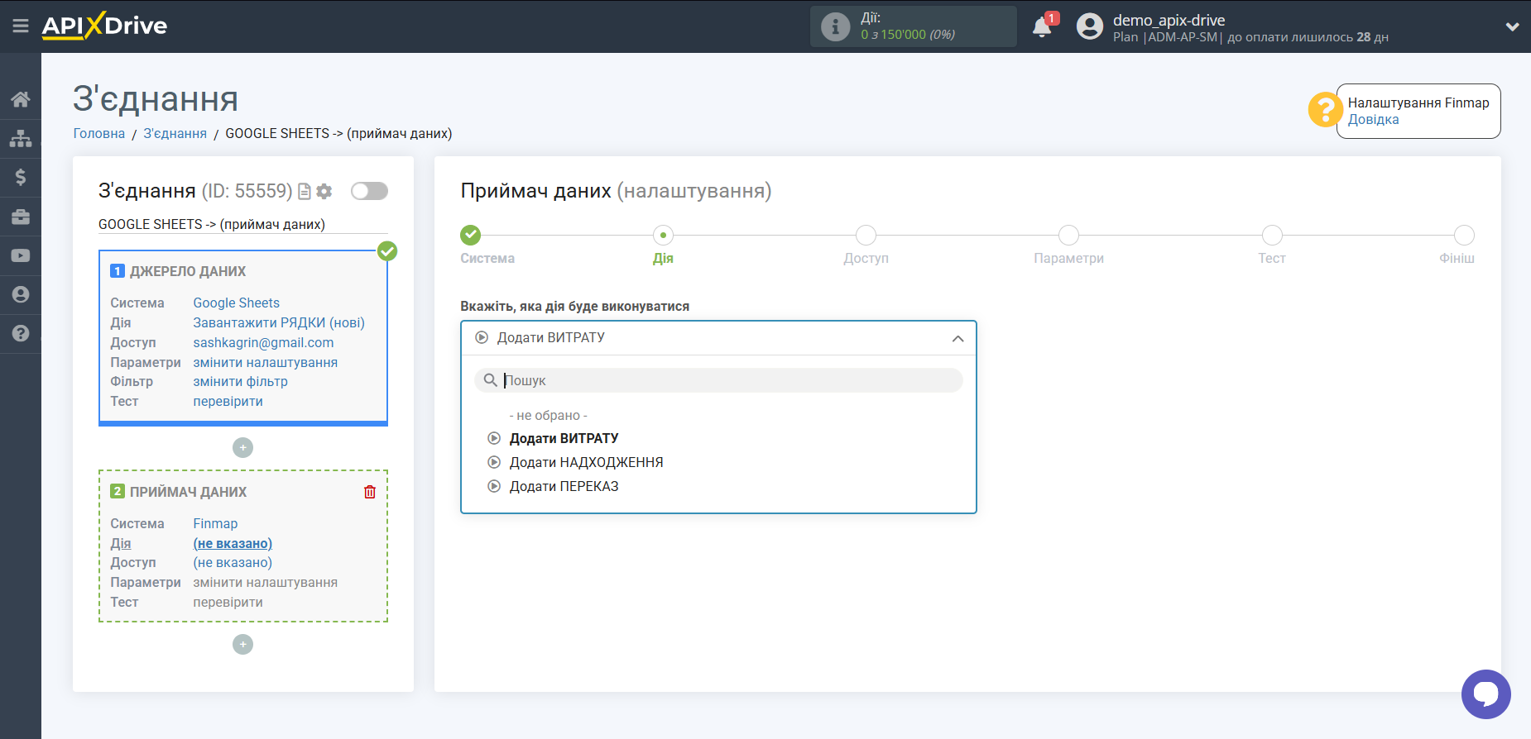Go to the 'Система' step
Viewport: 1531px width, 739px height.
(471, 236)
